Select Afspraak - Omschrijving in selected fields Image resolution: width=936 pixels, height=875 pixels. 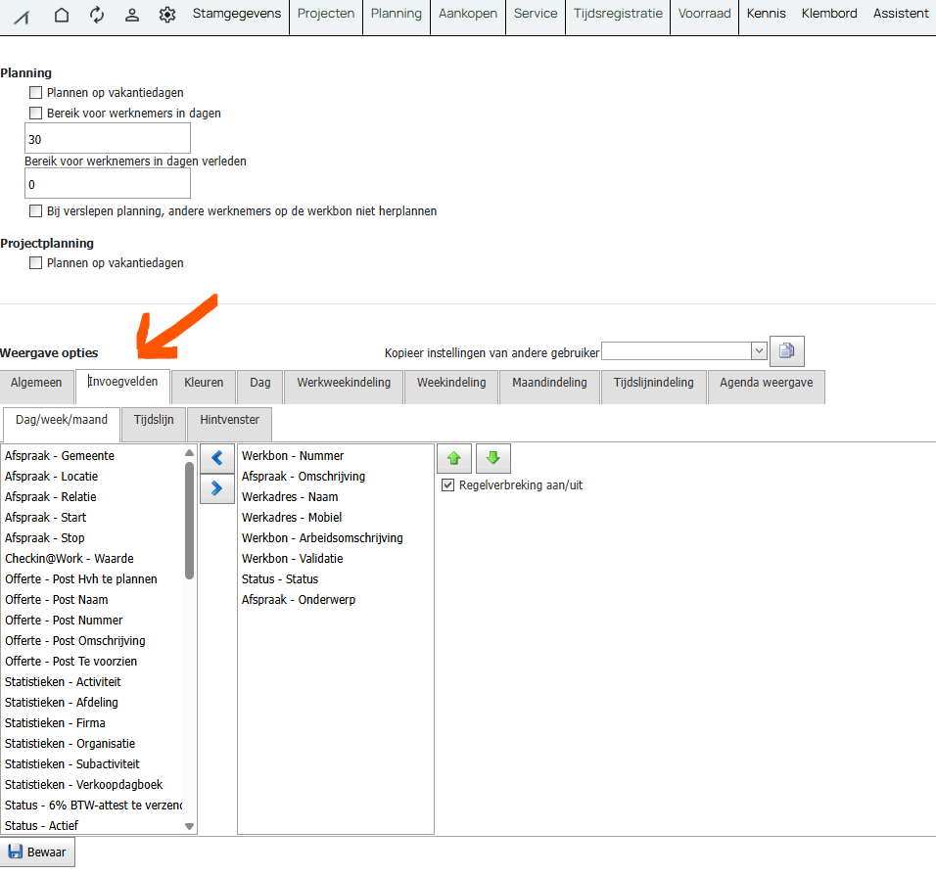coord(304,477)
